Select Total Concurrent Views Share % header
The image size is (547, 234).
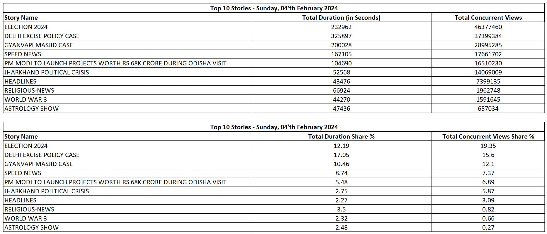pyautogui.click(x=488, y=136)
